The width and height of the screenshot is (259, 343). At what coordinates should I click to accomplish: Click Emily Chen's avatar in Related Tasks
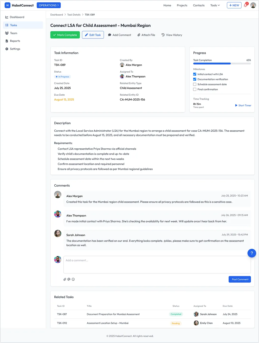(x=196, y=323)
